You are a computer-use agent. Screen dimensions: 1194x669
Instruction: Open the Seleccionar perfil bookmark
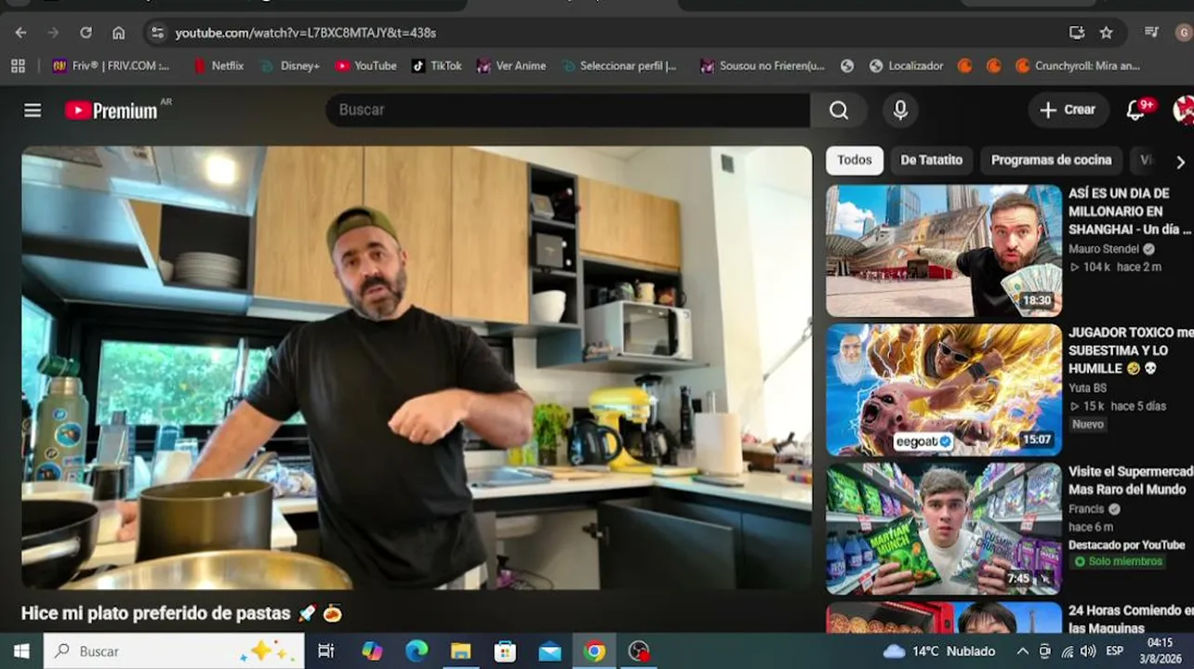[x=619, y=66]
